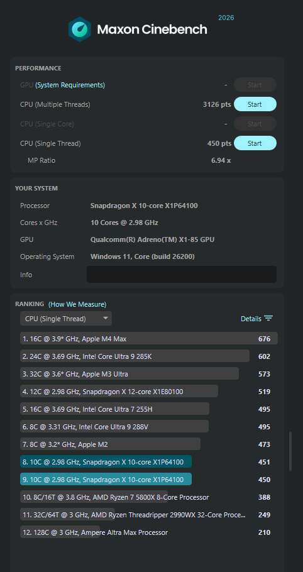Screen dimensions: 303x572
Task: Click the Details filter lines icon
Action: tap(268, 319)
